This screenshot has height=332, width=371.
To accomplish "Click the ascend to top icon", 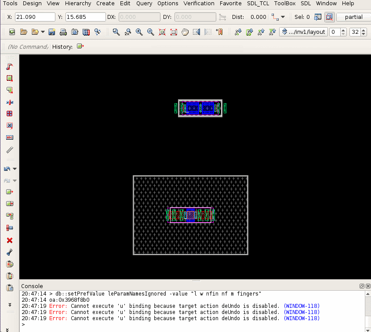I will point(273,32).
